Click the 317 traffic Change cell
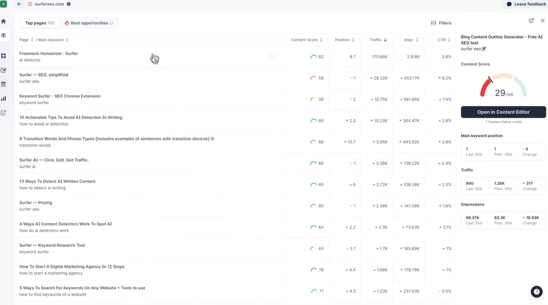This screenshot has height=305, width=548. [x=532, y=186]
